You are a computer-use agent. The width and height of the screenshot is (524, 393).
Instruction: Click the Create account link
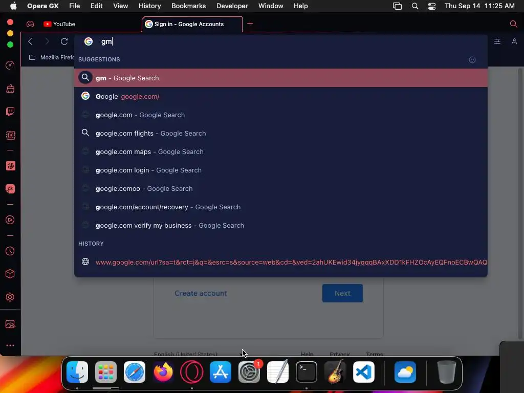tap(201, 293)
